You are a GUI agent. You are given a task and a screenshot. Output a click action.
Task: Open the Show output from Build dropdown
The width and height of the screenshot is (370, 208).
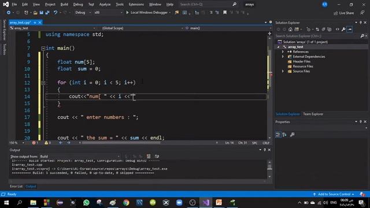click(x=80, y=157)
